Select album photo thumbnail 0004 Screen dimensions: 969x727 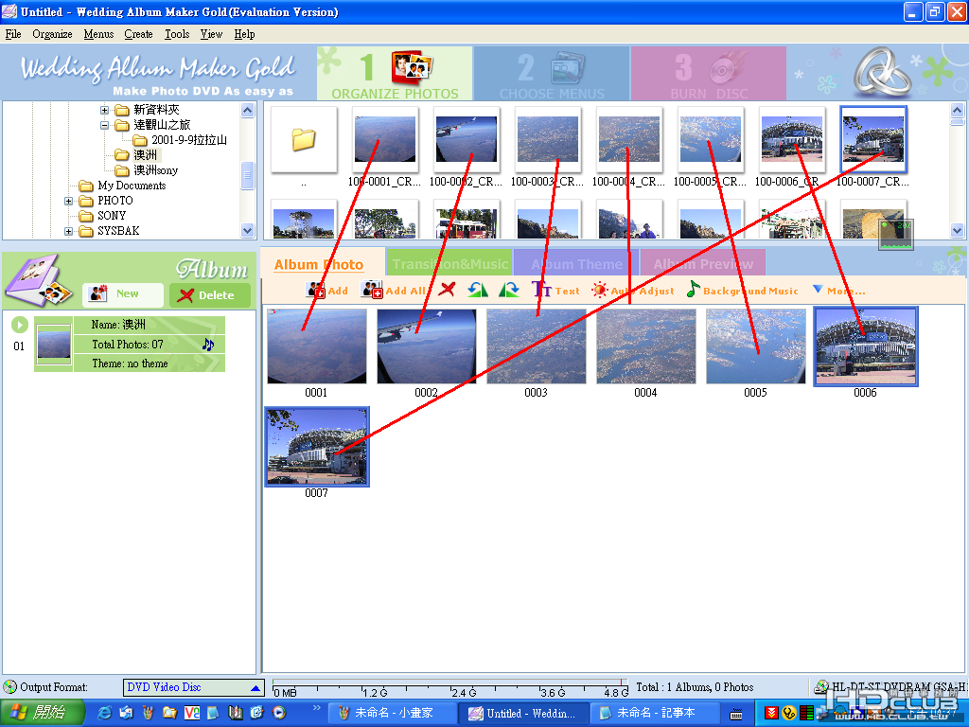pos(645,346)
